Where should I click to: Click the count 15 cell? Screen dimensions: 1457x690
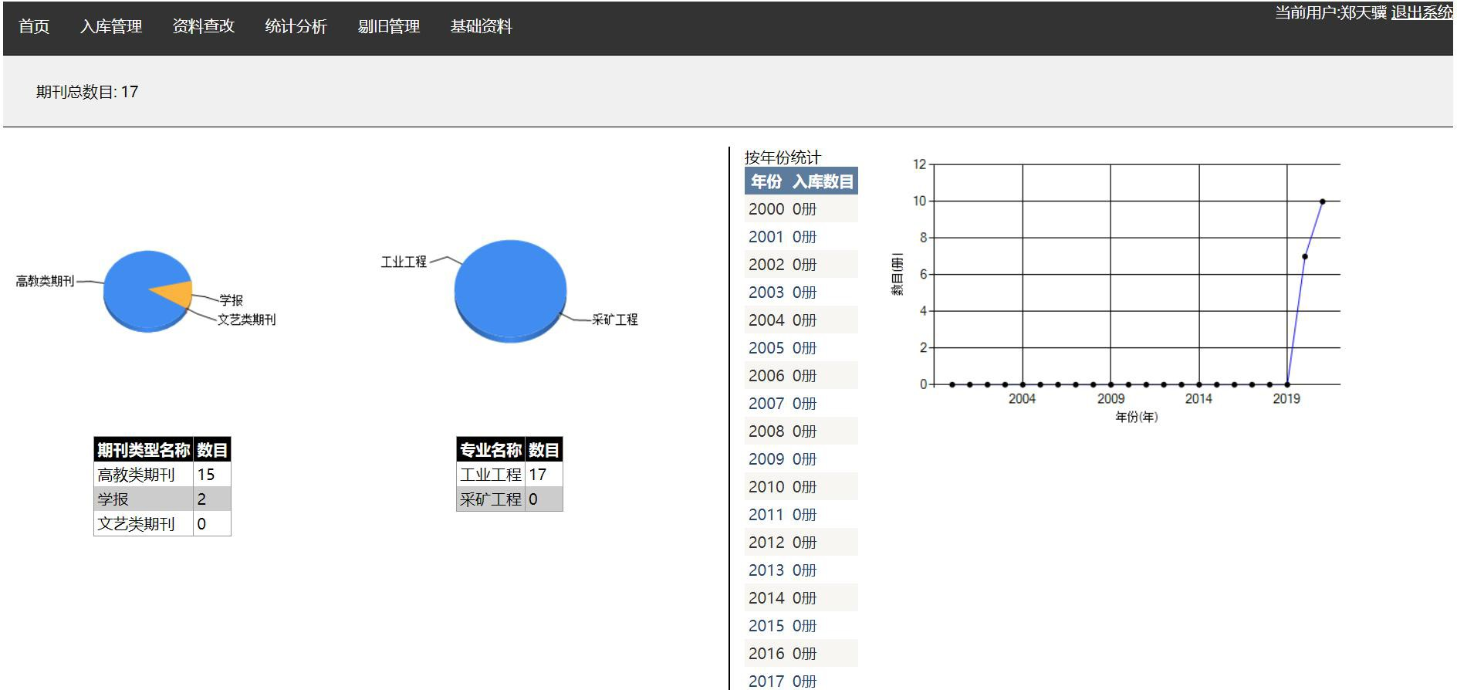(x=212, y=475)
